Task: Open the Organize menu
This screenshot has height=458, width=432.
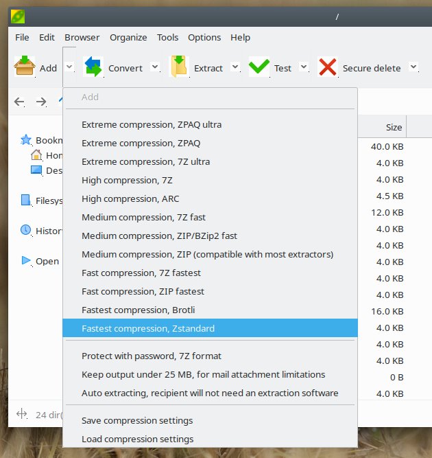Action: point(128,37)
